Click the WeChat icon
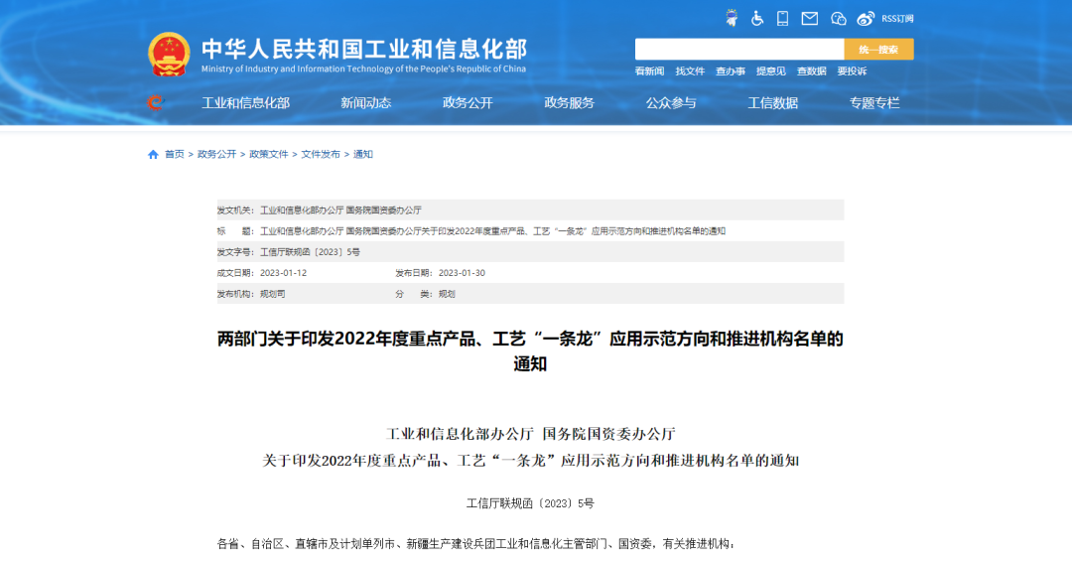The width and height of the screenshot is (1072, 561). pos(838,18)
